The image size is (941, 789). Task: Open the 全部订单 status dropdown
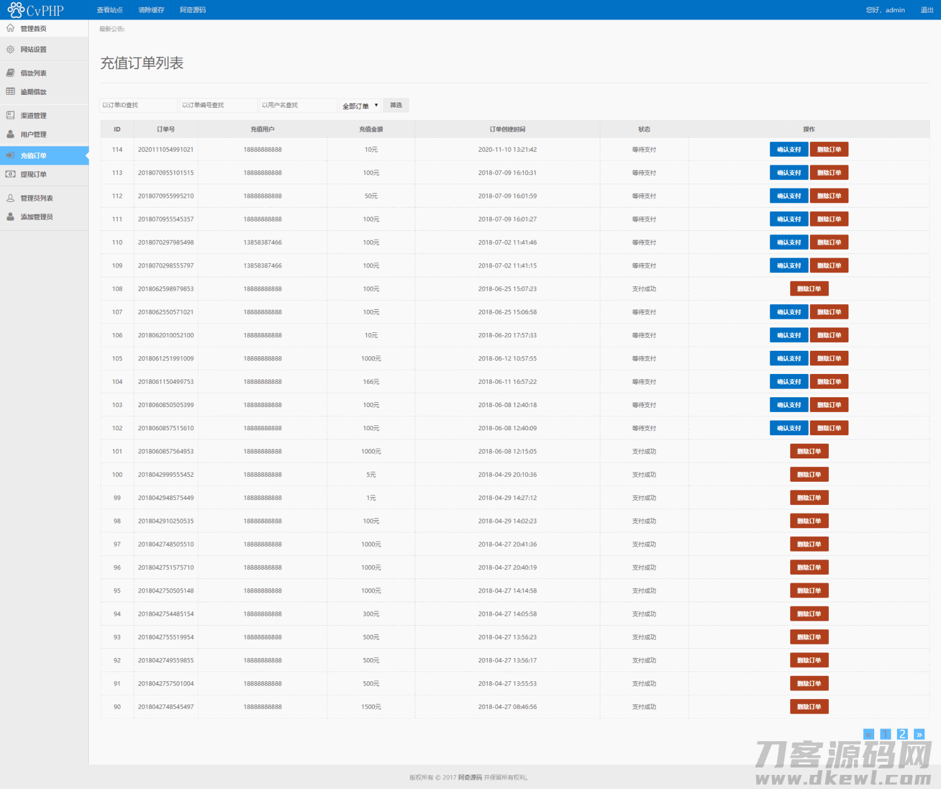[360, 105]
